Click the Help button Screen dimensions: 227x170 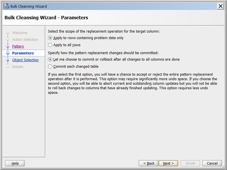(x=15, y=163)
